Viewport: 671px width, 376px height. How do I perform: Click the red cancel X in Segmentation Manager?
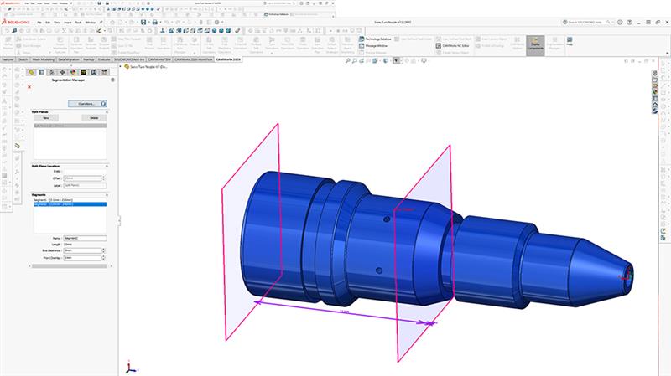pos(29,86)
